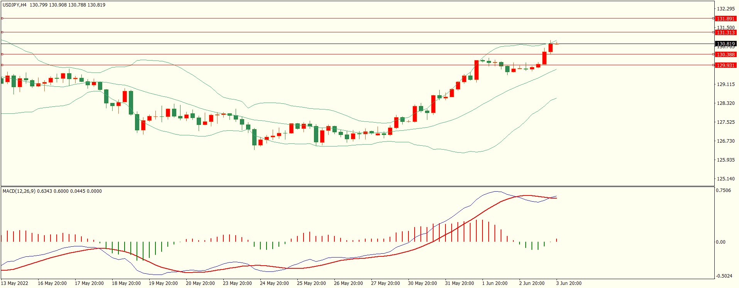Click the 3 Jun 20:00 time label
The height and width of the screenshot is (288, 739).
coord(569,283)
